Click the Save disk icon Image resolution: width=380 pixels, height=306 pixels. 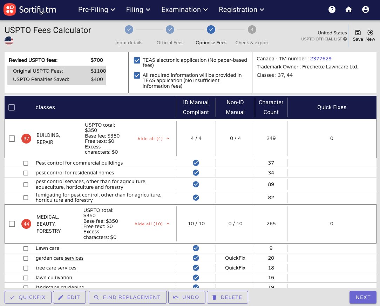pyautogui.click(x=358, y=33)
